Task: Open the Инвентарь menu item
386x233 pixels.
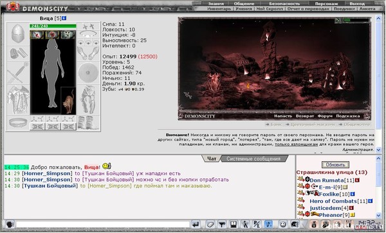Action: click(x=219, y=8)
